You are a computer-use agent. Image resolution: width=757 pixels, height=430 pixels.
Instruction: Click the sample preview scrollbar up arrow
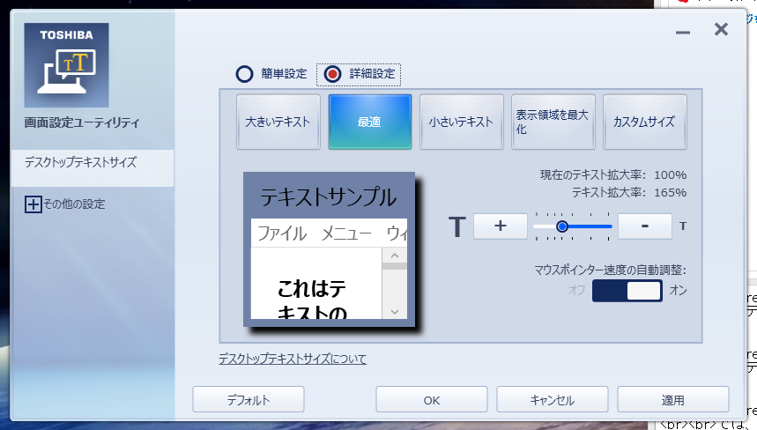[395, 256]
